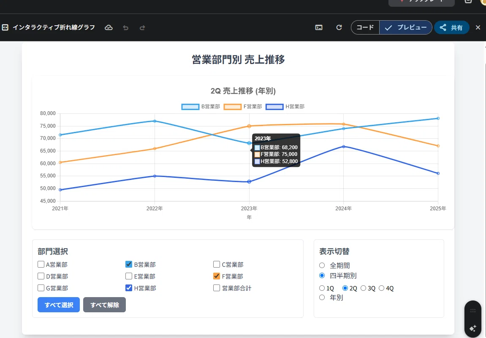Uncheck the F営業部 checkbox
The height and width of the screenshot is (338, 486).
[x=217, y=276]
